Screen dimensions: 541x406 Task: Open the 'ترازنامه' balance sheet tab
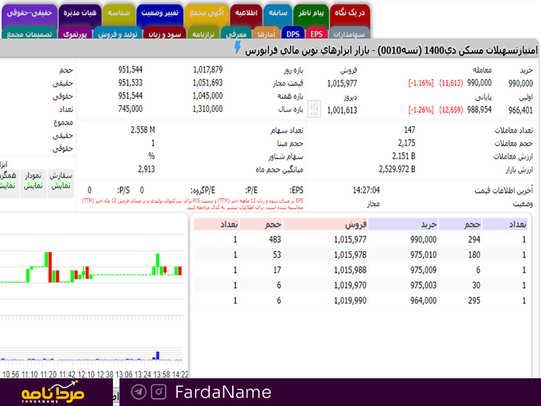pos(204,34)
